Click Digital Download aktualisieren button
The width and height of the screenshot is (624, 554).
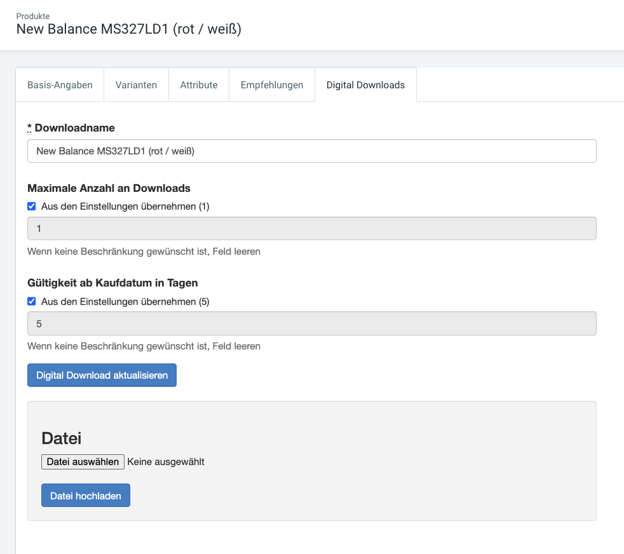[x=102, y=375]
